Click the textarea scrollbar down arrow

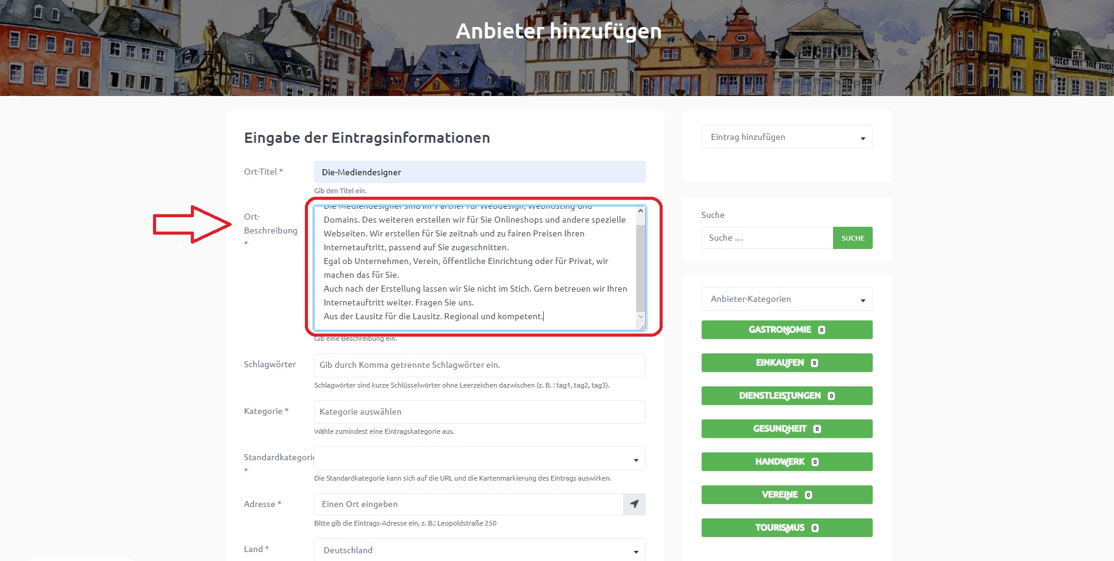point(640,316)
